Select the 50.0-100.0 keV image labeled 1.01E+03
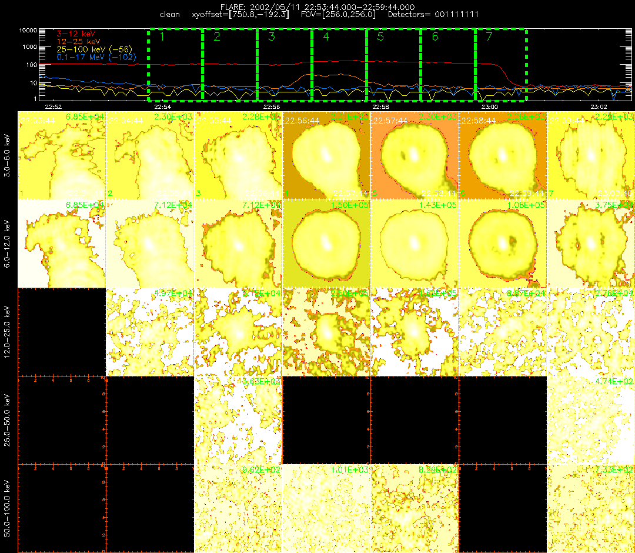Screen dimensions: 635x553 tap(326, 508)
